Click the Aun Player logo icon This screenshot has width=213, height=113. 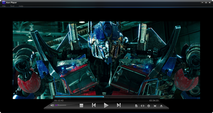coord(4,2)
